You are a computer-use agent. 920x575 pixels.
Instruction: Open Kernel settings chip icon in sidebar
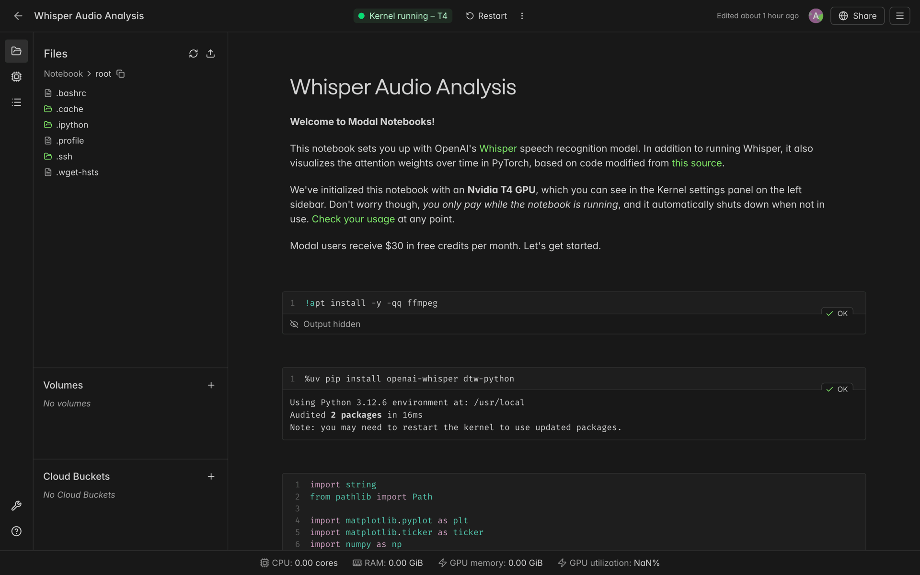pos(16,77)
